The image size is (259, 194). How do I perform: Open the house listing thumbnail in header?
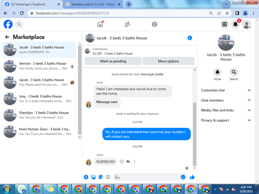[90, 38]
